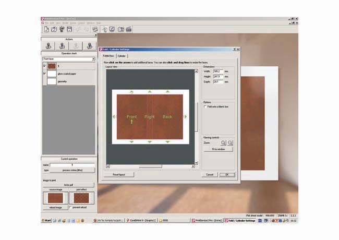Click the Open file toolbar icon
The width and height of the screenshot is (339, 240).
[x=54, y=29]
